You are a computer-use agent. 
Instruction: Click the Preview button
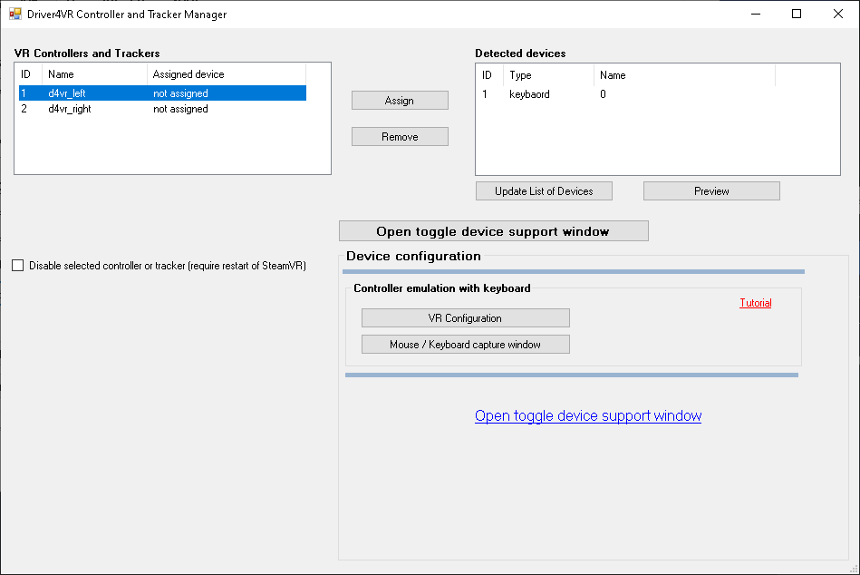(x=711, y=191)
